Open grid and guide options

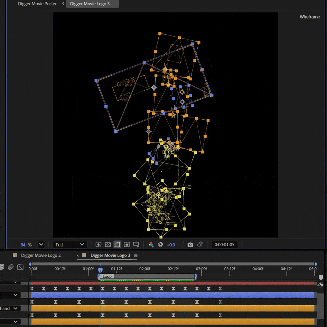(x=136, y=244)
